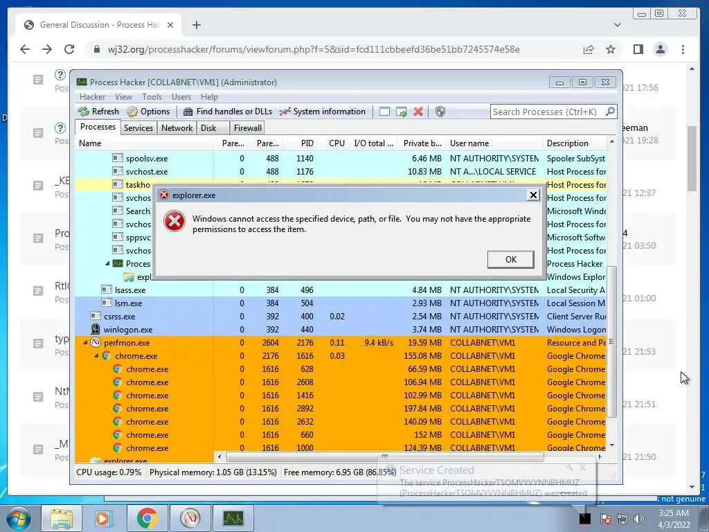
Task: Bookmark this page with star icon
Action: [x=611, y=49]
